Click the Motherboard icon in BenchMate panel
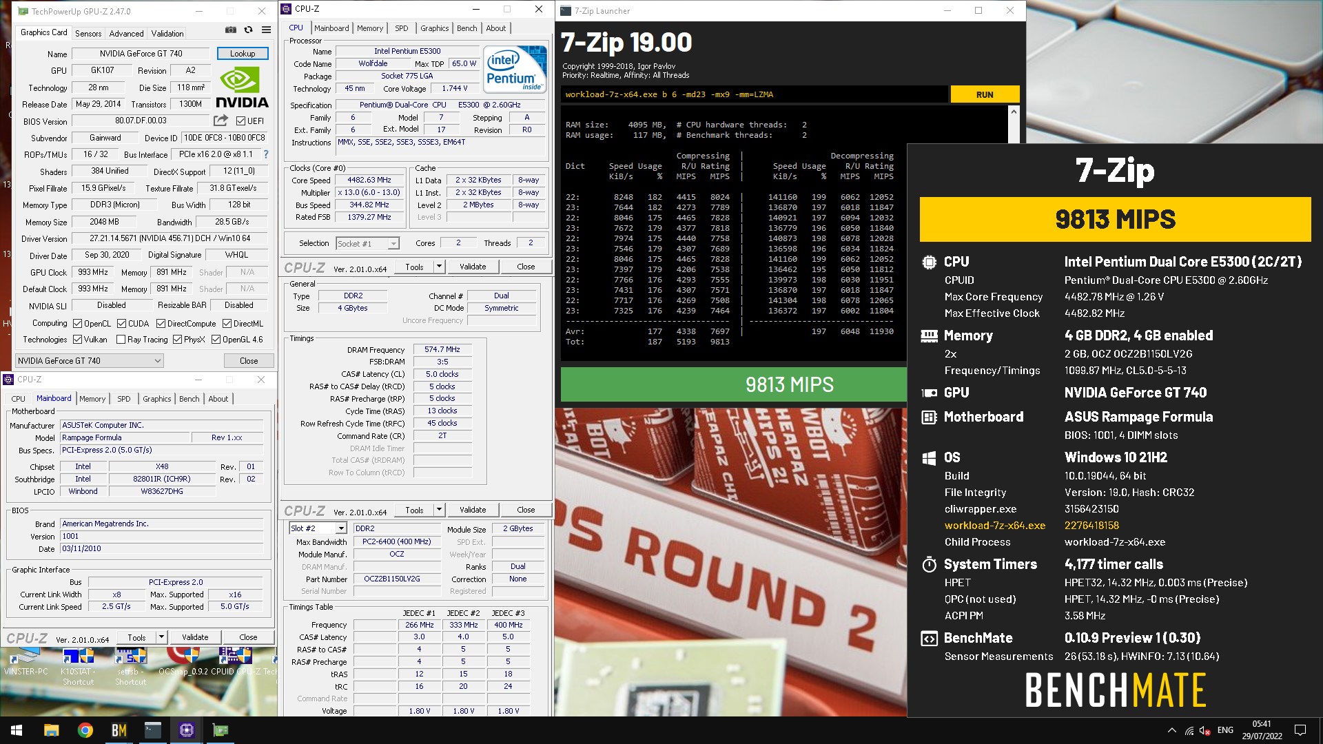 click(929, 417)
